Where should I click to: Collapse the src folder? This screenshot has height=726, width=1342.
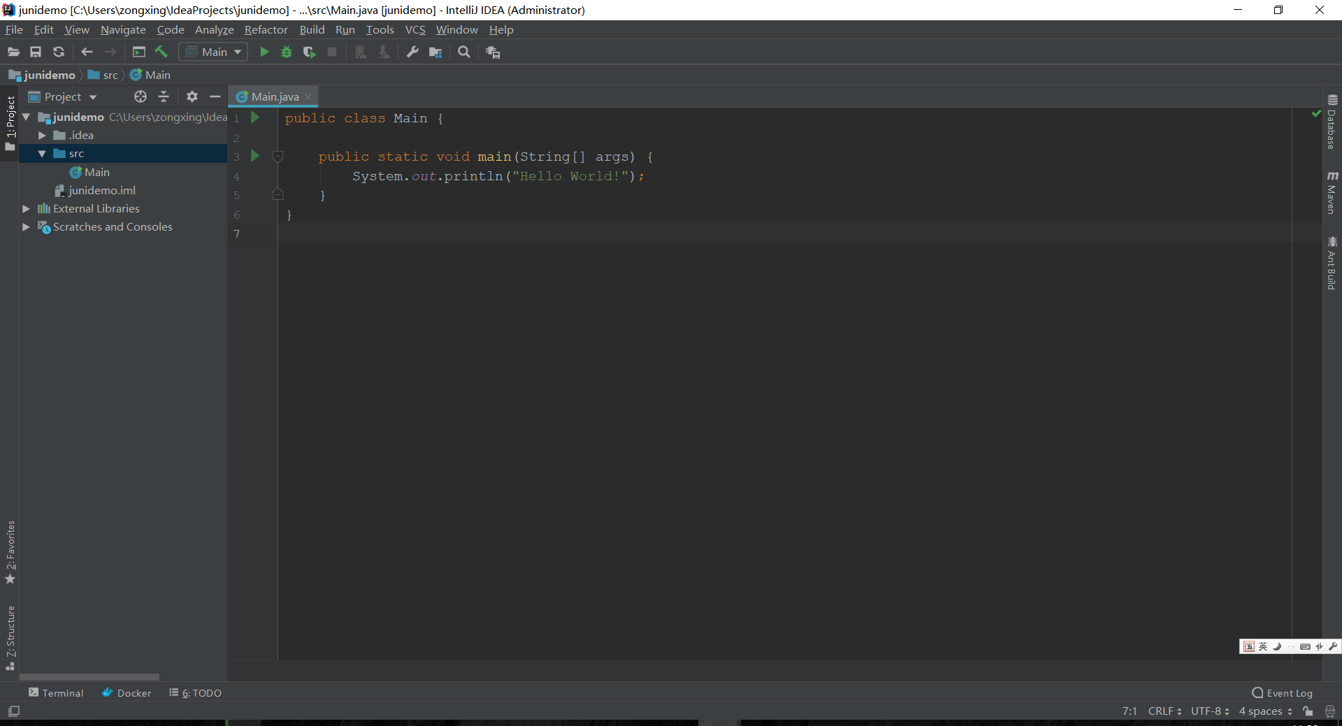(43, 153)
